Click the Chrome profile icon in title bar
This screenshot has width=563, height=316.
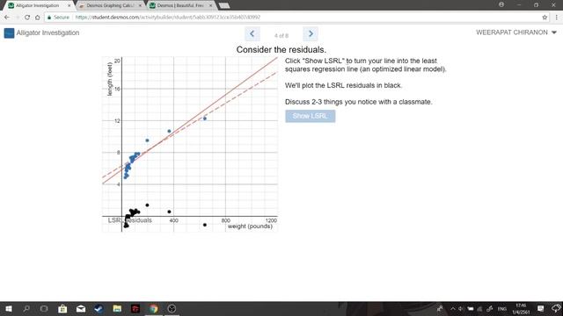point(501,4)
